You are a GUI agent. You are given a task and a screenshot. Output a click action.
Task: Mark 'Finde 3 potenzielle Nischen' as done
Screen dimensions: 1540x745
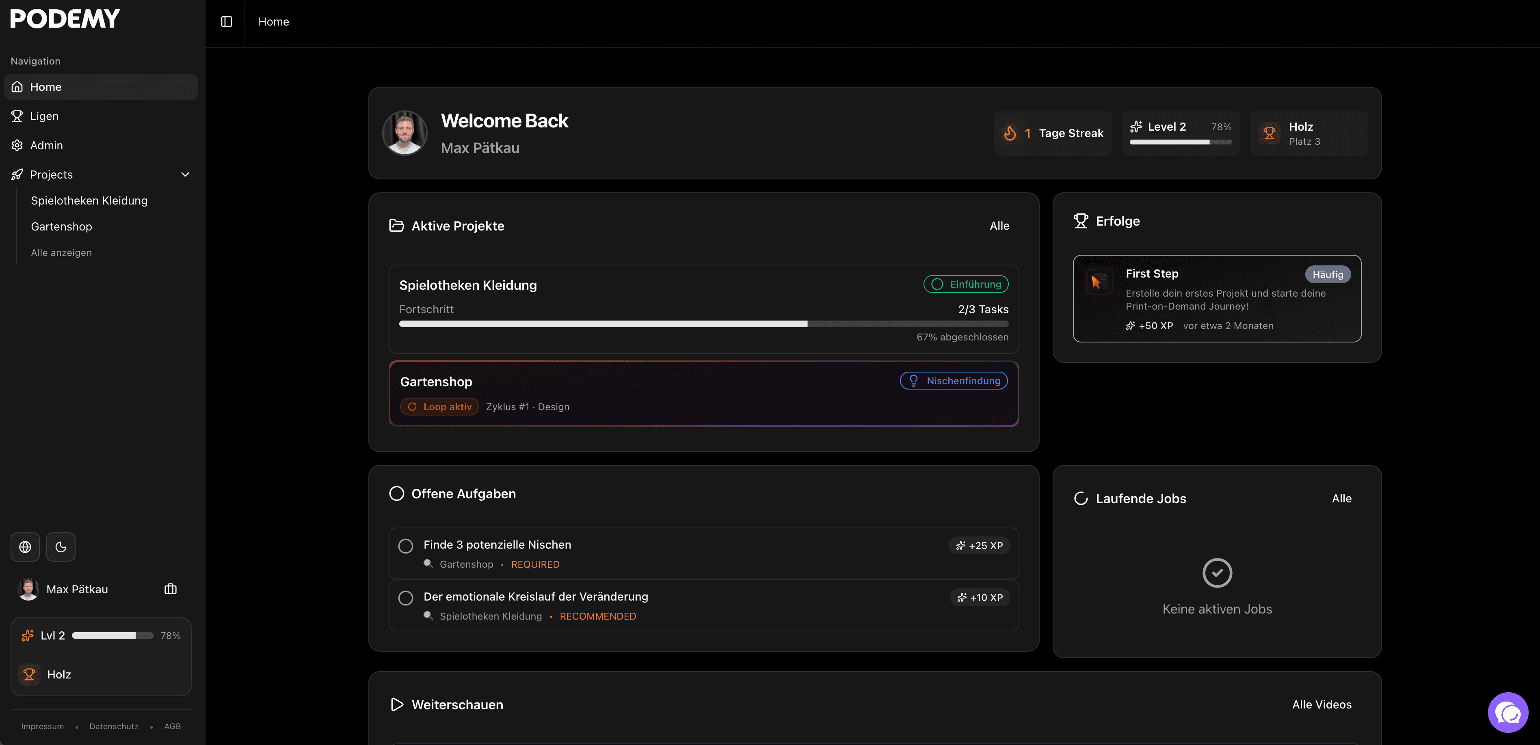(406, 545)
